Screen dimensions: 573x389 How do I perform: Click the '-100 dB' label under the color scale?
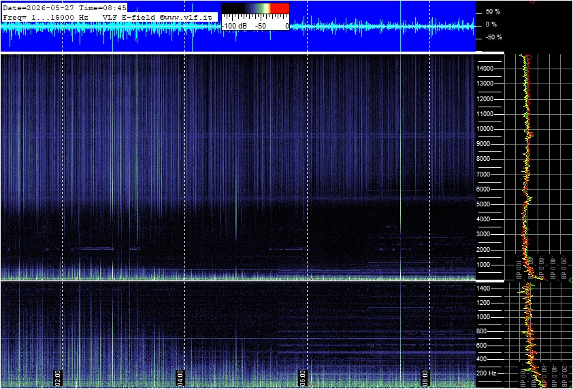tap(235, 26)
